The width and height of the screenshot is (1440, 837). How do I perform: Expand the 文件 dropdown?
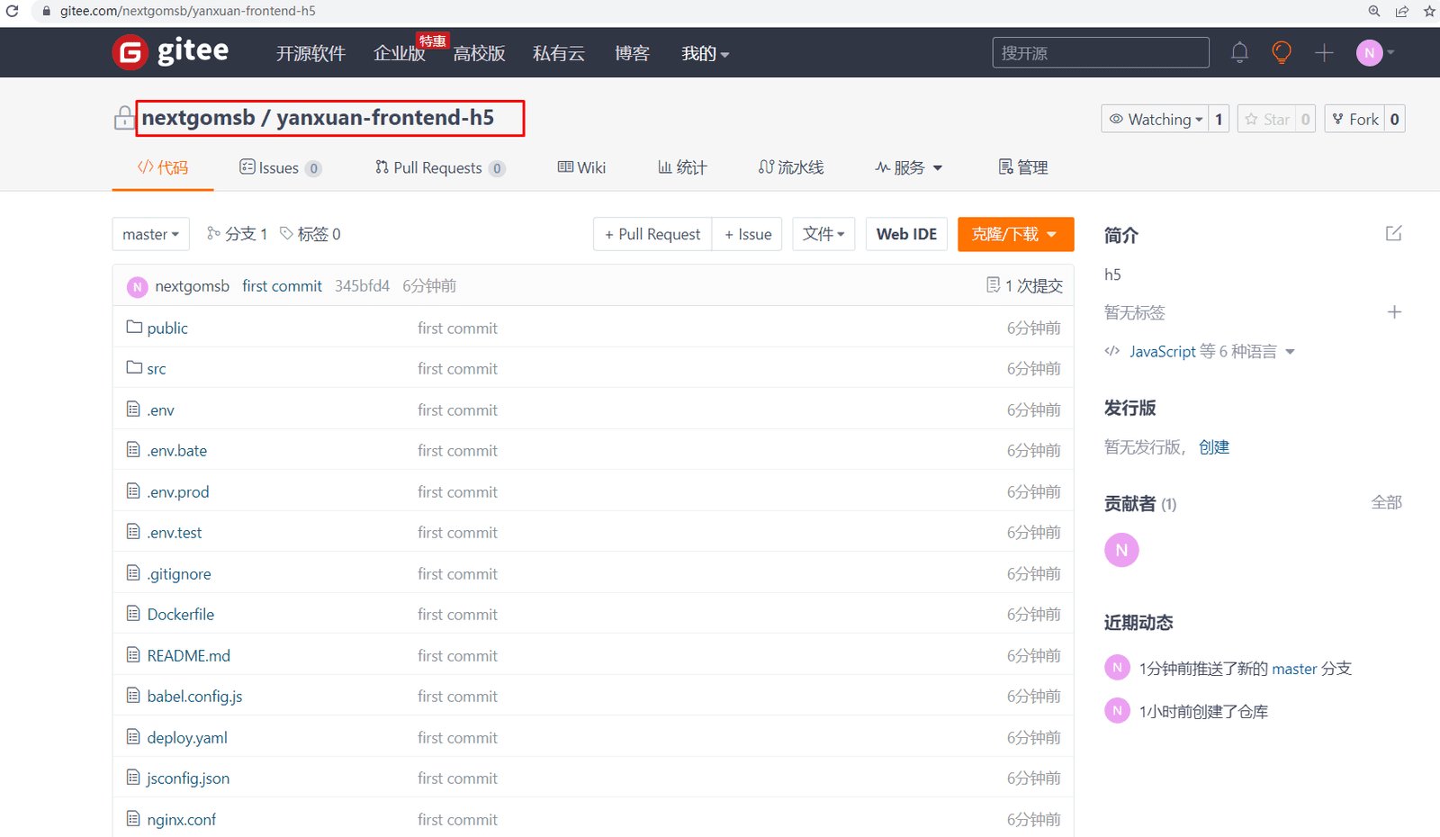click(x=823, y=234)
